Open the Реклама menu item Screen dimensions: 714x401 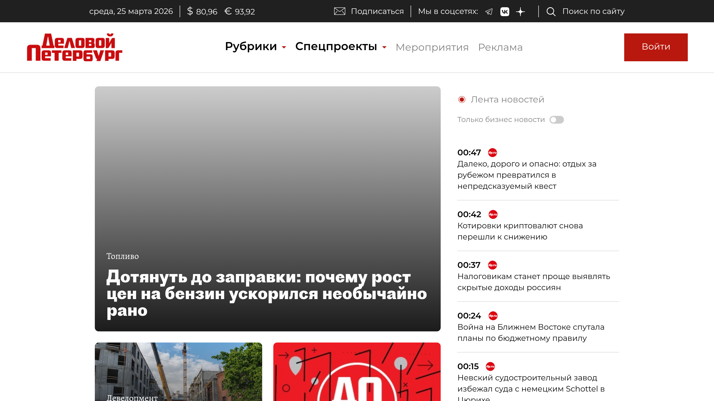tap(500, 47)
